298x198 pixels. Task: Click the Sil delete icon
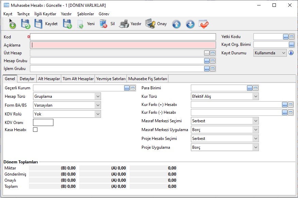click(103, 24)
